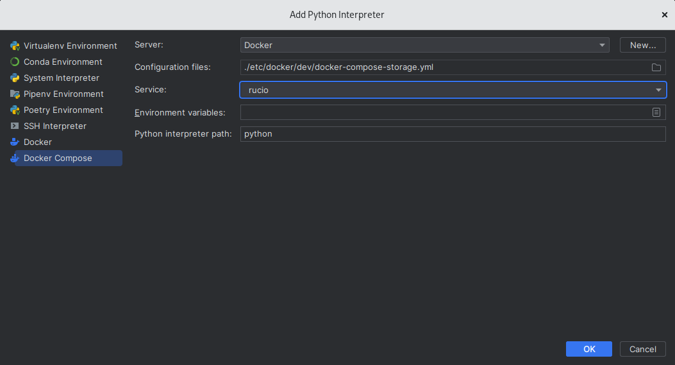This screenshot has height=365, width=675.
Task: Click the Docker whale icon
Action: point(15,142)
